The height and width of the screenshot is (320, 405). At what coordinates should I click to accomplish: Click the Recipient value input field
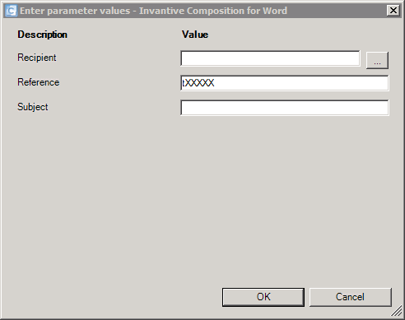[x=270, y=58]
